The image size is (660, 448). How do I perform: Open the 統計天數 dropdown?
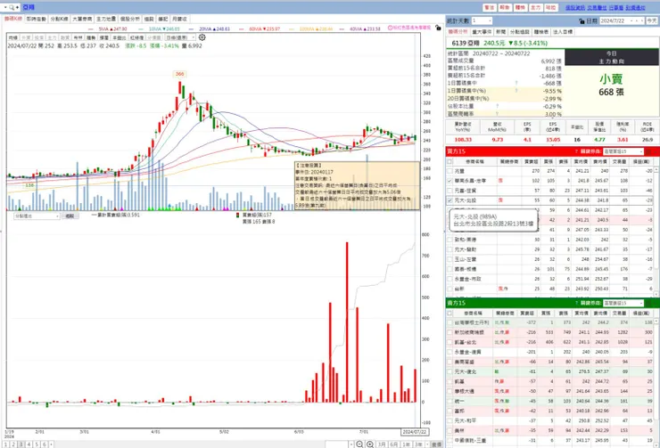click(482, 20)
